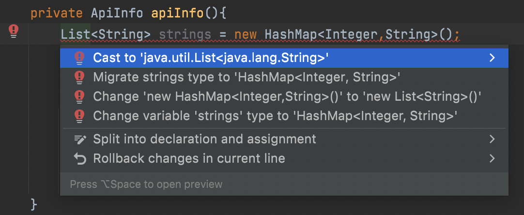The image size is (524, 215).
Task: Click error bulb beside Change variable 'strings' type
Action: pyautogui.click(x=79, y=116)
